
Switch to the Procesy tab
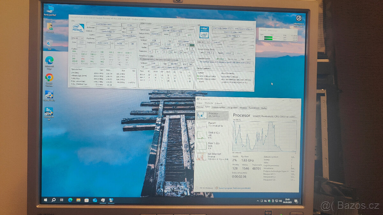tap(200, 107)
